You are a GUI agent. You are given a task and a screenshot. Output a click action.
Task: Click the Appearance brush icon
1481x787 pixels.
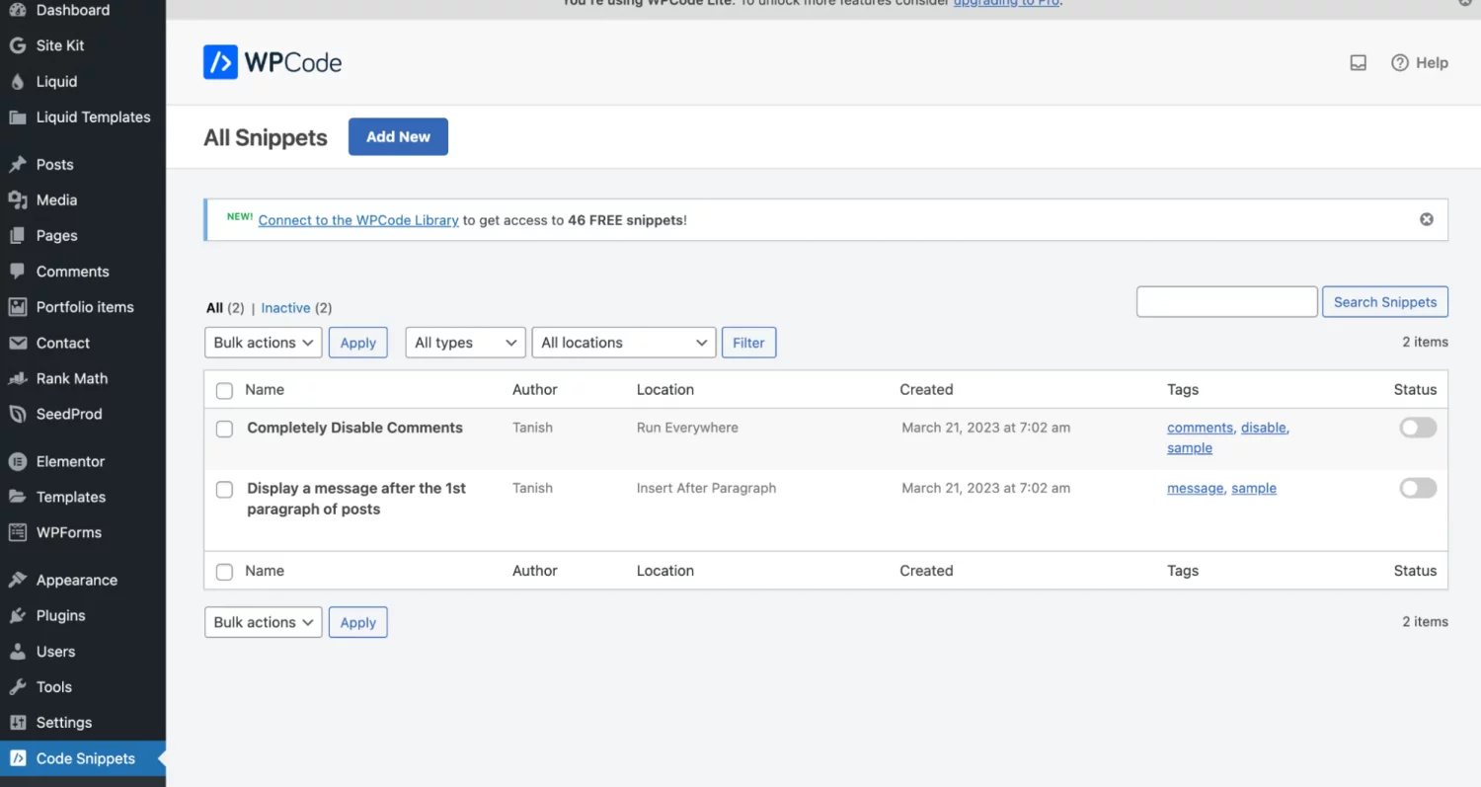coord(17,580)
